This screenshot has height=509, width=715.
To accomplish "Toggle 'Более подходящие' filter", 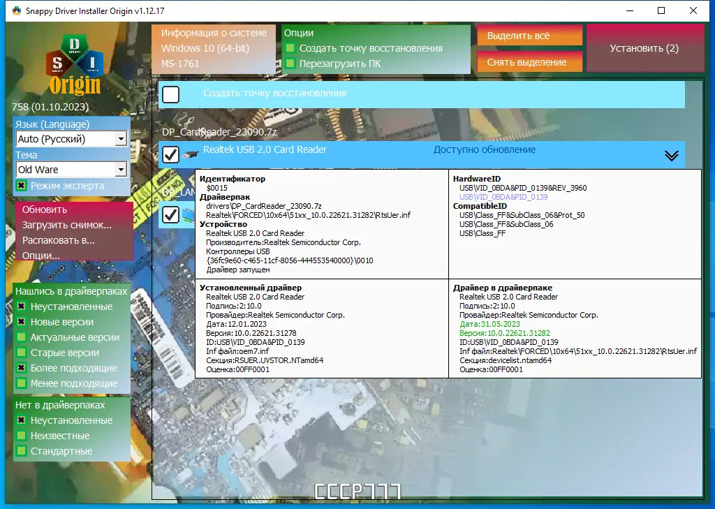I will (x=21, y=368).
